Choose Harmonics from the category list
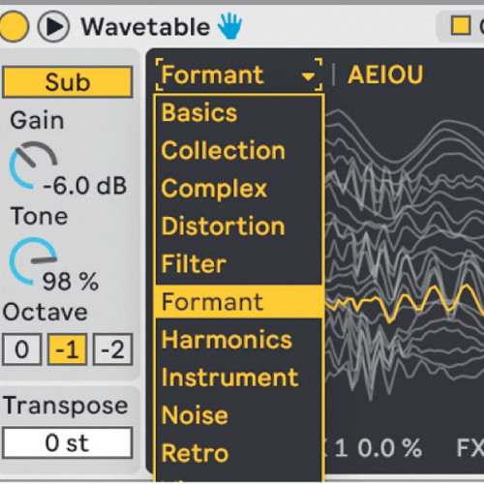The image size is (484, 484). (x=239, y=340)
